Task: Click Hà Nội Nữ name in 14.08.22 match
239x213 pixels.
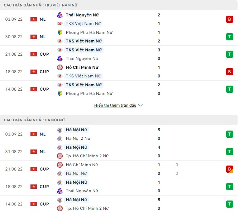Action: (x=76, y=200)
